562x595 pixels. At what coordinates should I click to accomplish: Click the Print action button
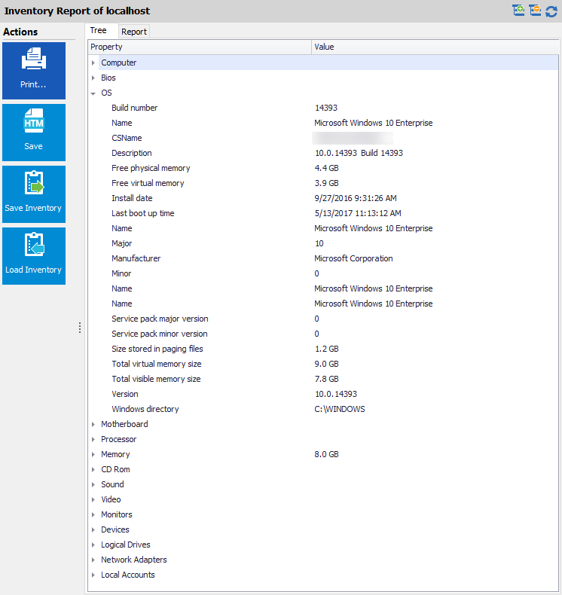pyautogui.click(x=34, y=70)
